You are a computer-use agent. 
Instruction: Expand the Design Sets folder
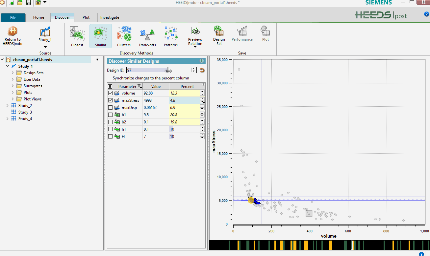click(x=13, y=73)
